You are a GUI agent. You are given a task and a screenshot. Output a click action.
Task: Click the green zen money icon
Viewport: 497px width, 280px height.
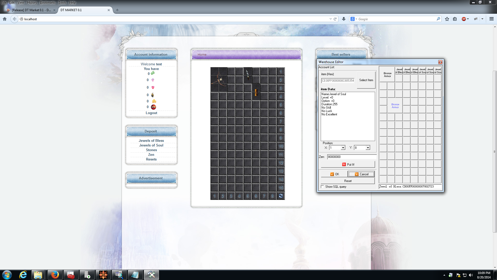pyautogui.click(x=153, y=73)
